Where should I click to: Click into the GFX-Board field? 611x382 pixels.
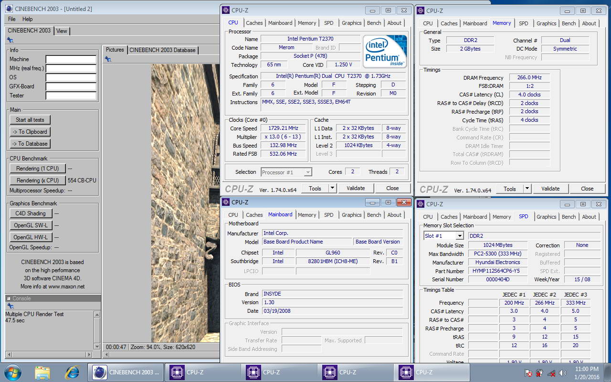point(71,87)
